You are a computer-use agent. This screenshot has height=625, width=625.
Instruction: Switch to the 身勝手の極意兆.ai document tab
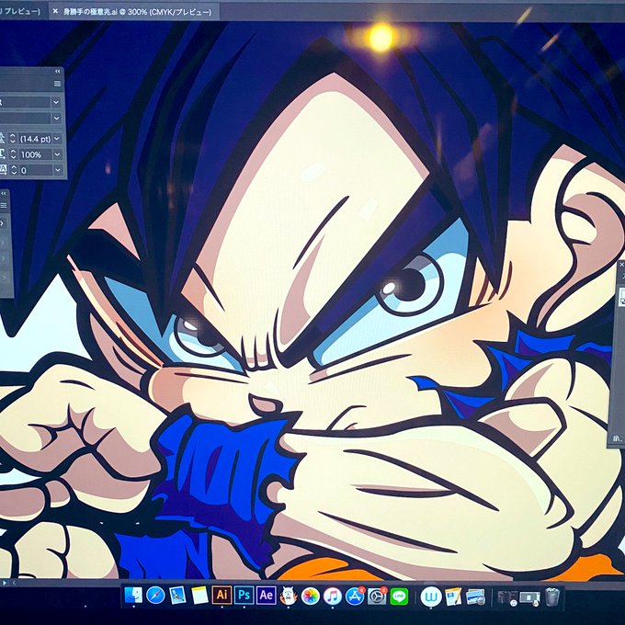tap(138, 12)
